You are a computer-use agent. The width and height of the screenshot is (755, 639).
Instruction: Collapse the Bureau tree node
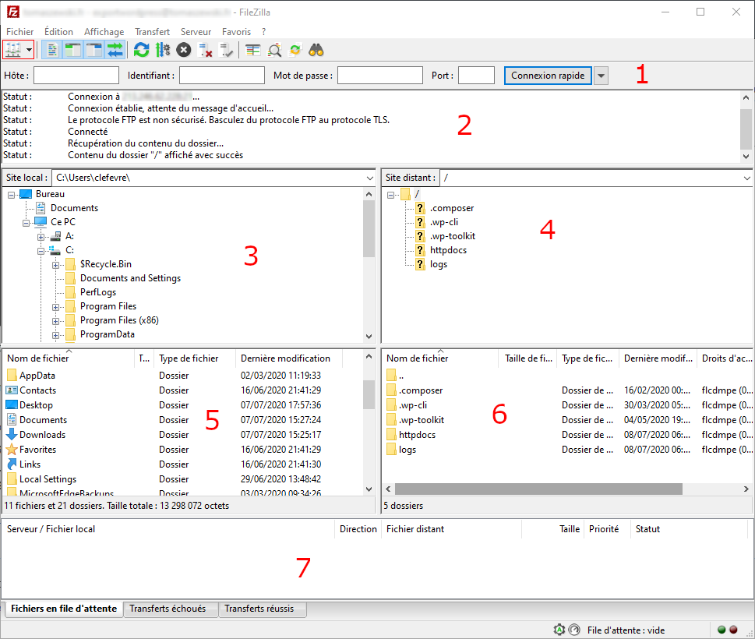11,195
